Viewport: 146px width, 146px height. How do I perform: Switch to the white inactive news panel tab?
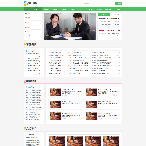tap(116, 14)
